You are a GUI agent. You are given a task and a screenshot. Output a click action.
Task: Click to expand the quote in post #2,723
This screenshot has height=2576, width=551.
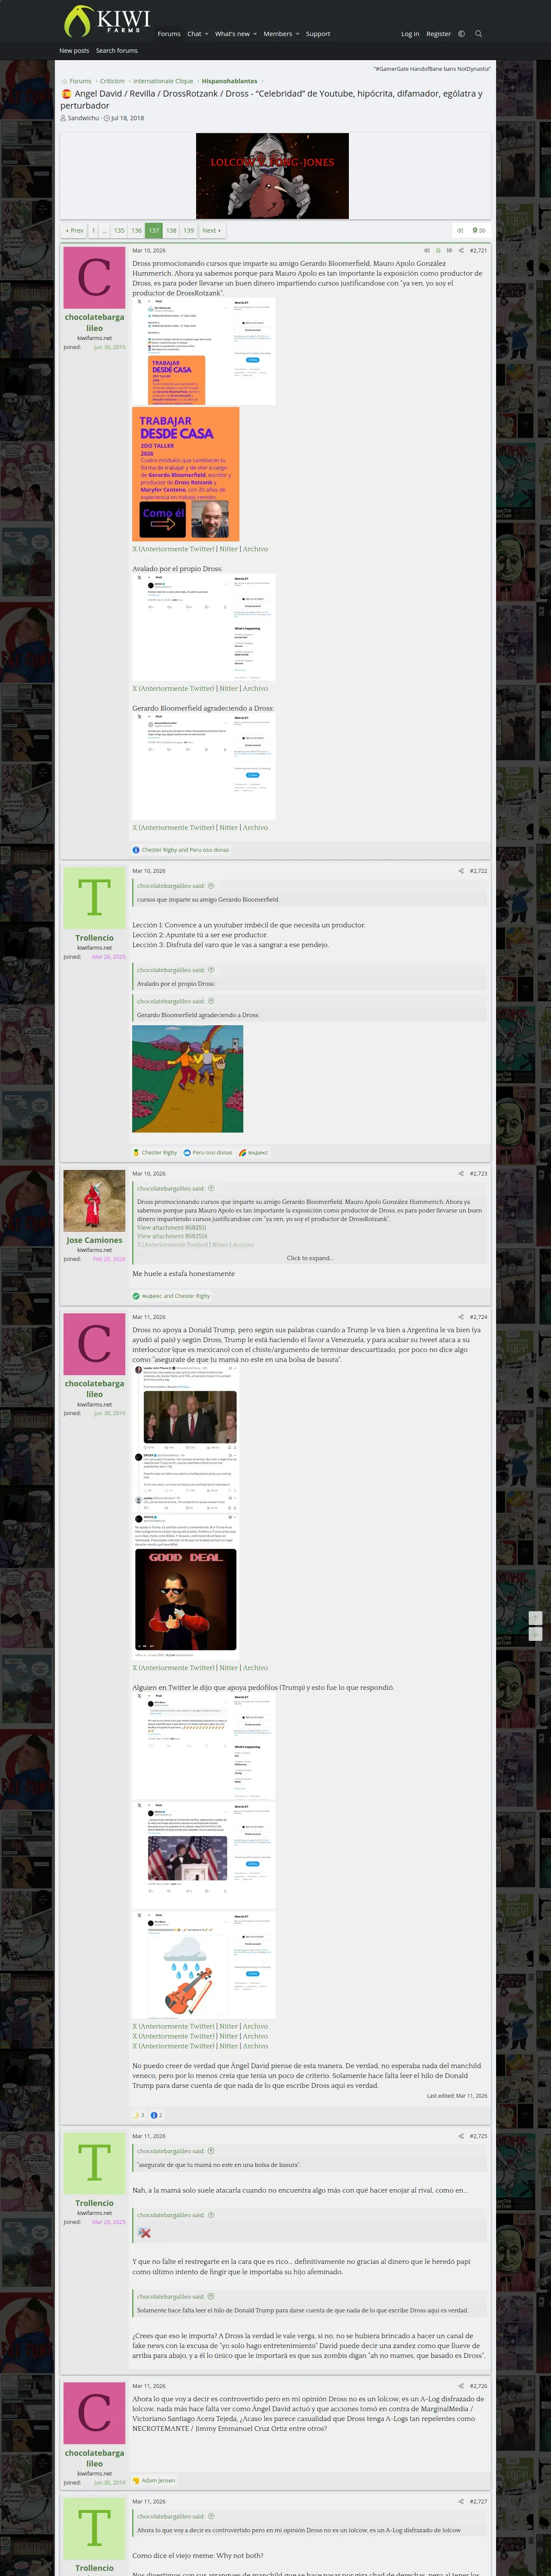coord(310,1258)
